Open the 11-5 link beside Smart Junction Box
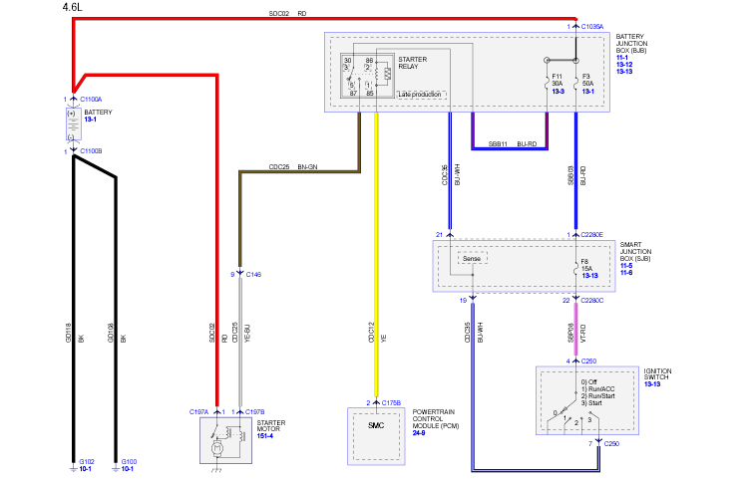This screenshot has height=482, width=751. (626, 265)
